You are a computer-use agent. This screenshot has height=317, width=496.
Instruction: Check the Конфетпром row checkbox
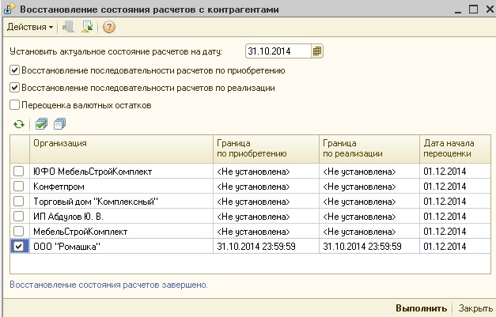click(x=19, y=187)
